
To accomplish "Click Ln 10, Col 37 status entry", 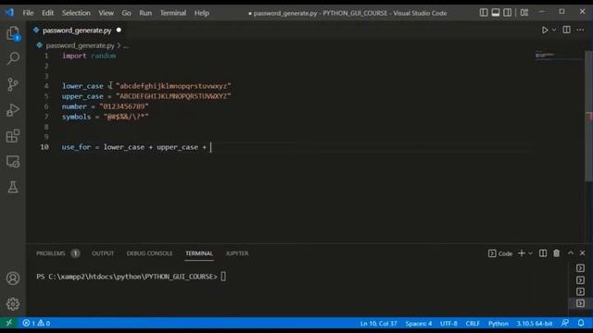I will click(x=379, y=324).
